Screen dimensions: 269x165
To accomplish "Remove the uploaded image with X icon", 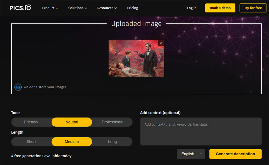I will (161, 43).
